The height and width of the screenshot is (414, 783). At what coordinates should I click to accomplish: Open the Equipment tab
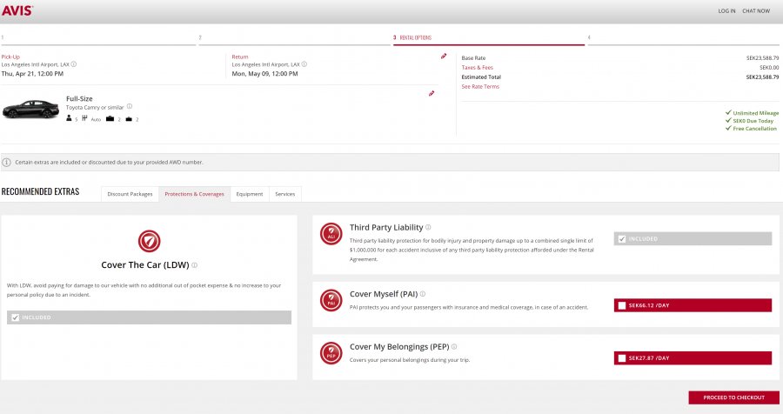point(249,194)
